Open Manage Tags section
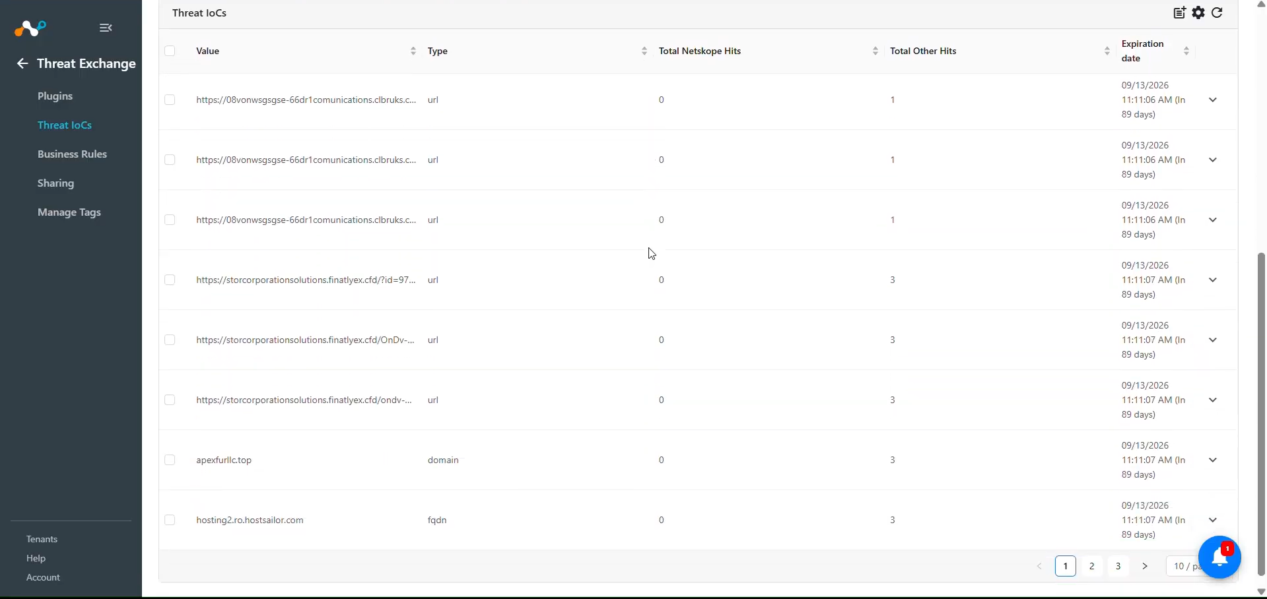This screenshot has width=1267, height=599. click(69, 212)
